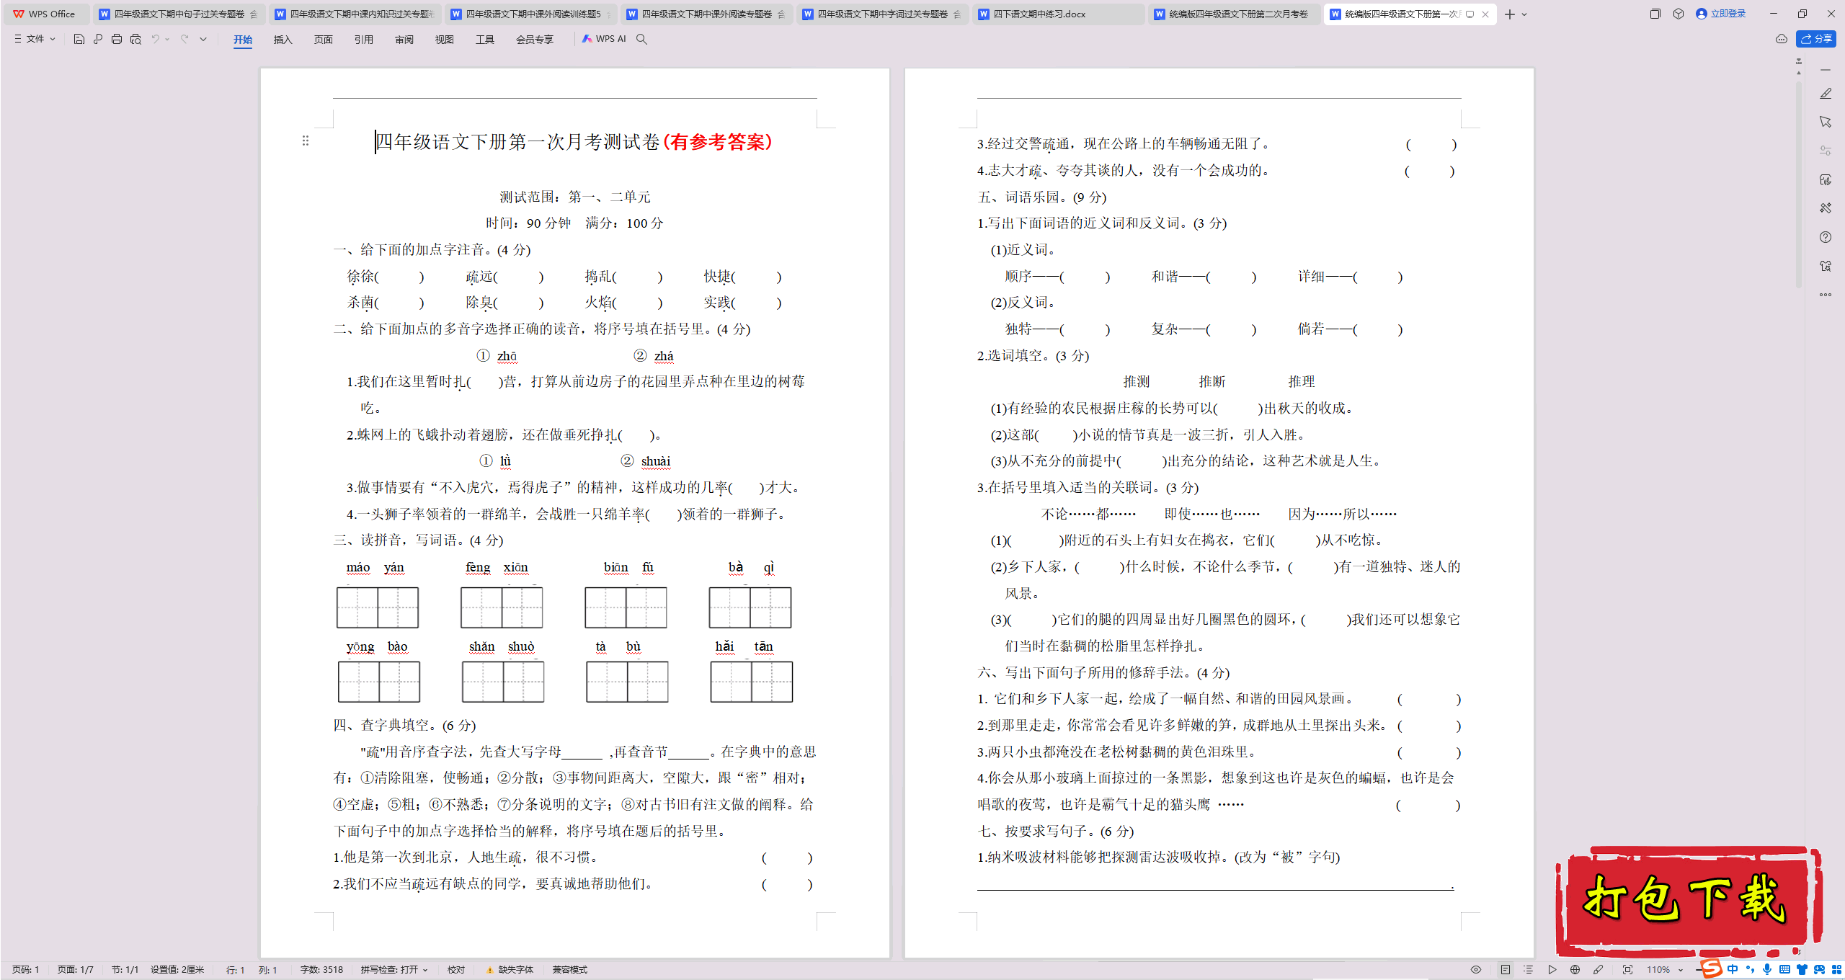Viewport: 1845px width, 980px height.
Task: Click the Export to PDF icon
Action: coord(98,39)
